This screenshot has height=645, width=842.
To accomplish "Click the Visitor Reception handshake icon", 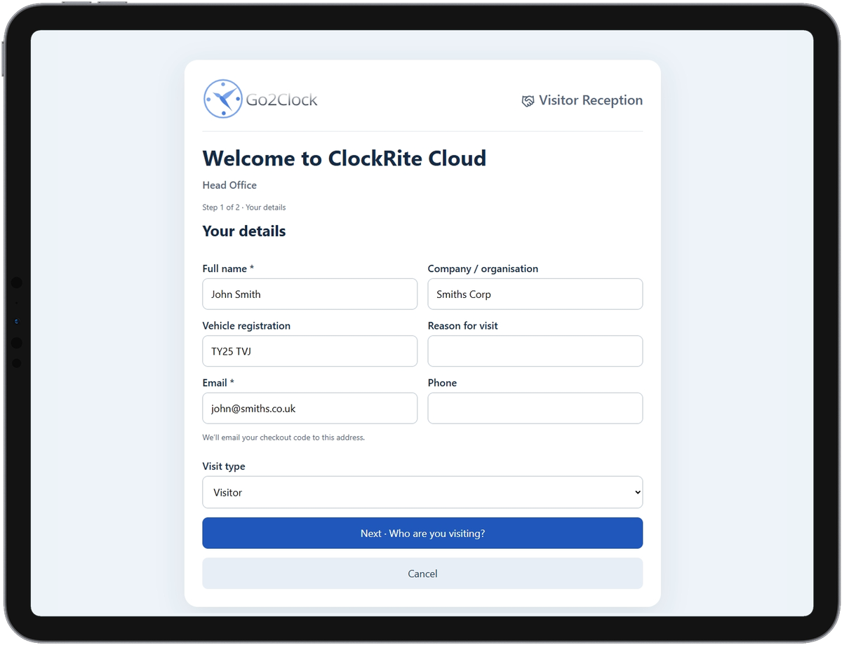I will [x=528, y=101].
